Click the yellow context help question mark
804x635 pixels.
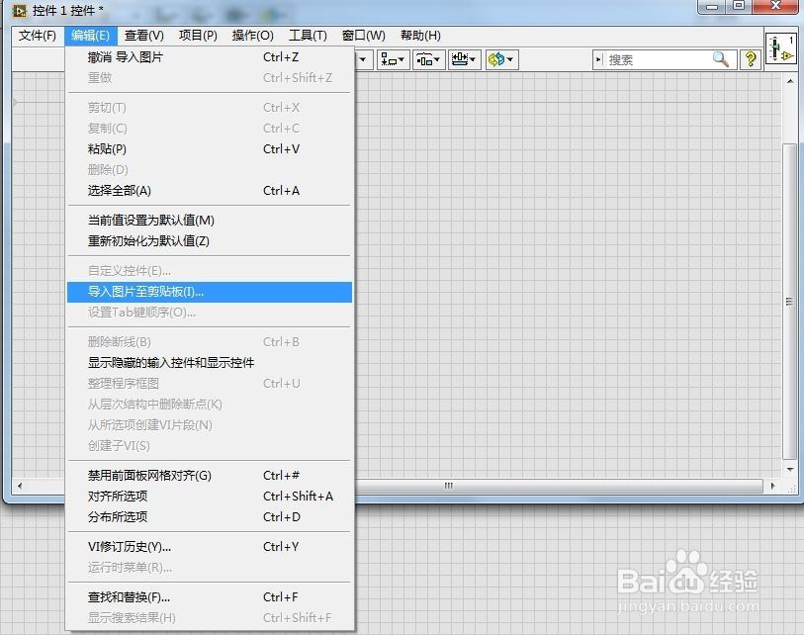coord(751,59)
